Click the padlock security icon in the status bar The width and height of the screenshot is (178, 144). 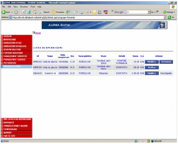click(x=148, y=141)
